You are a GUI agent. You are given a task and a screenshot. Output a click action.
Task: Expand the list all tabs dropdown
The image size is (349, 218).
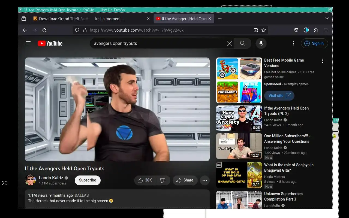327,19
